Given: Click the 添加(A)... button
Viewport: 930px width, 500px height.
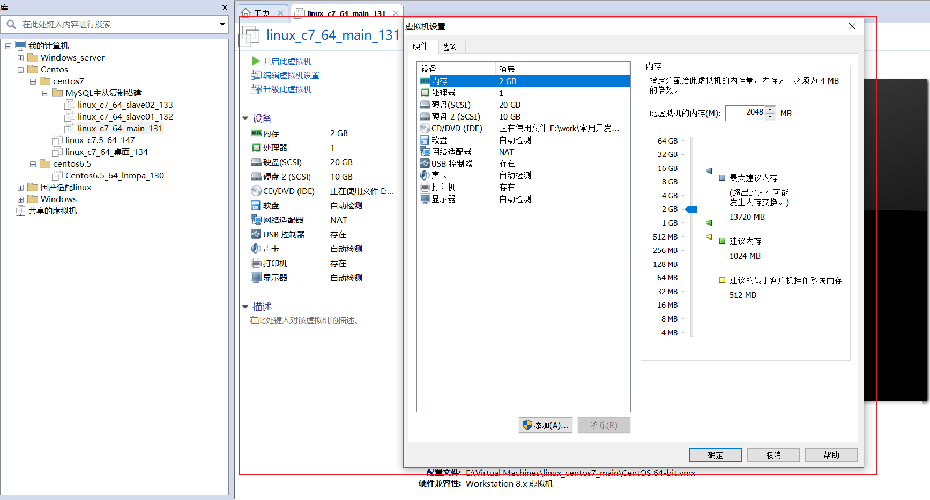Looking at the screenshot, I should point(546,425).
